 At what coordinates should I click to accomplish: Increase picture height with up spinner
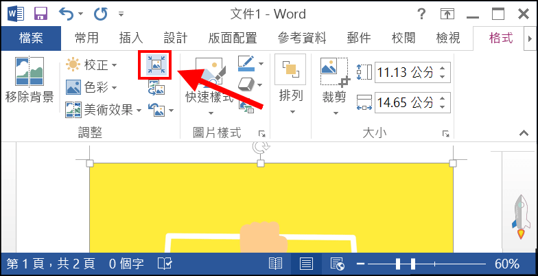tap(442, 67)
